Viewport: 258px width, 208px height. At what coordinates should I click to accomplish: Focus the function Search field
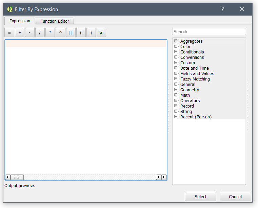coord(209,31)
